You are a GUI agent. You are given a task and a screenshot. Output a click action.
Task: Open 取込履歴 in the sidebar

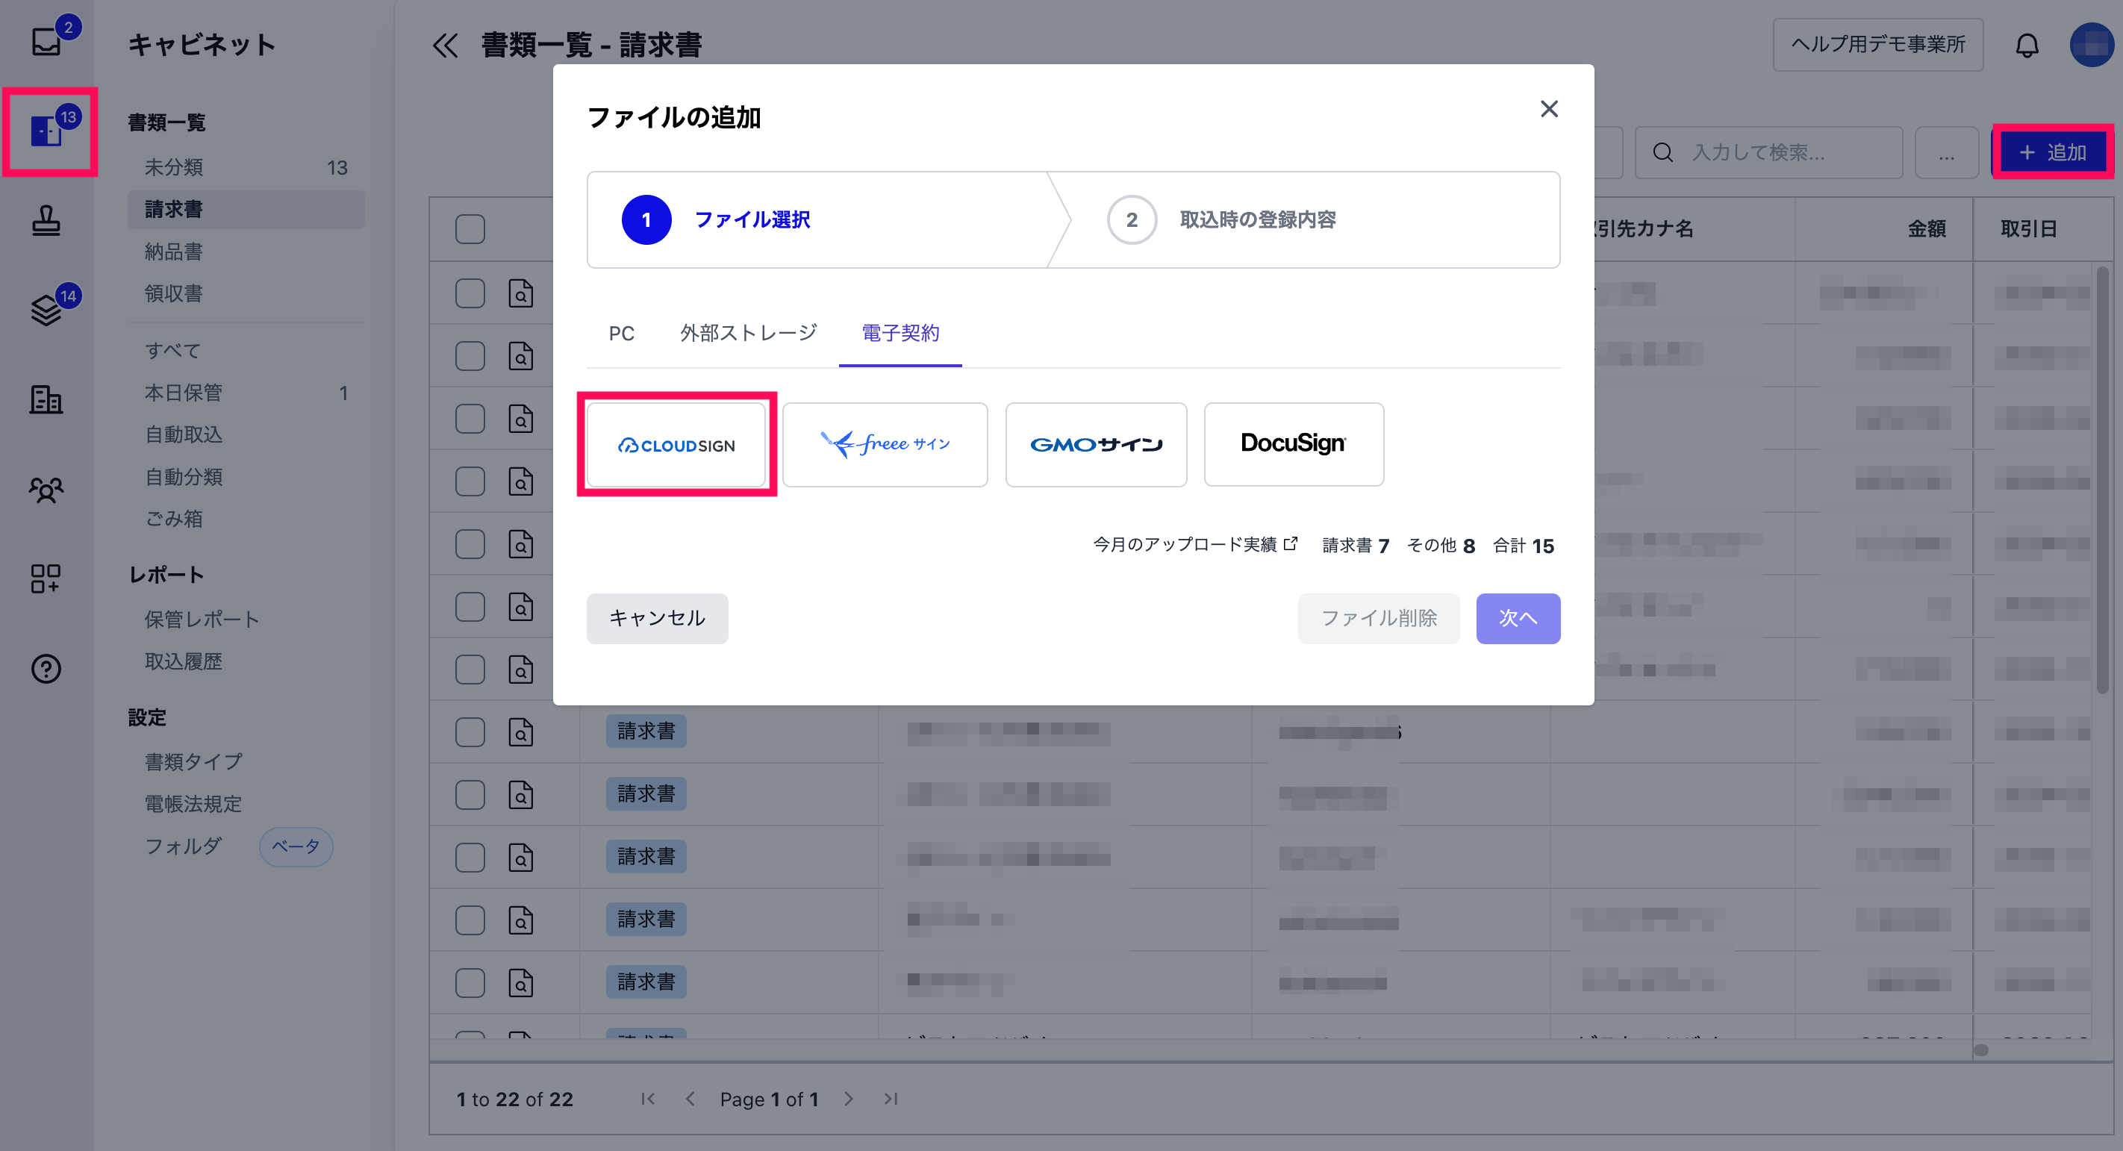pyautogui.click(x=246, y=661)
